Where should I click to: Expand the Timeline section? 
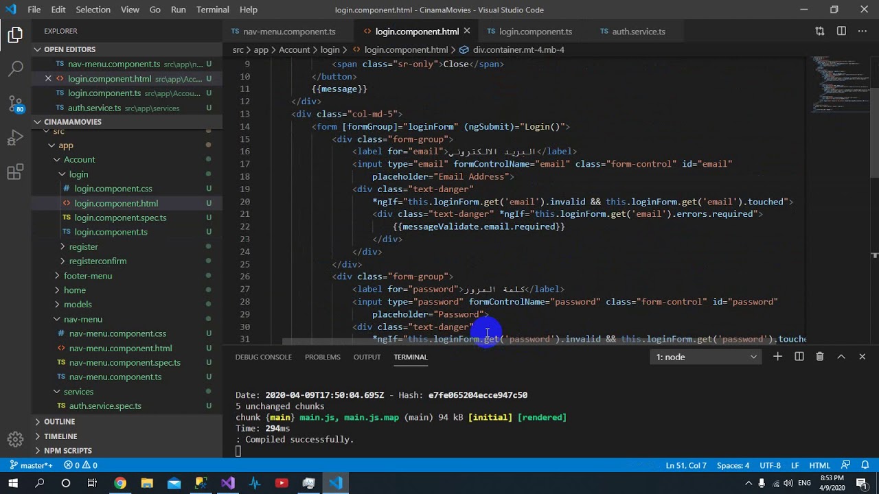tap(127, 436)
